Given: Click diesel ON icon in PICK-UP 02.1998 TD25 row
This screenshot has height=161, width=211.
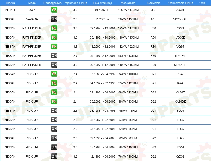Looking at the screenshot, I should tap(54, 138).
